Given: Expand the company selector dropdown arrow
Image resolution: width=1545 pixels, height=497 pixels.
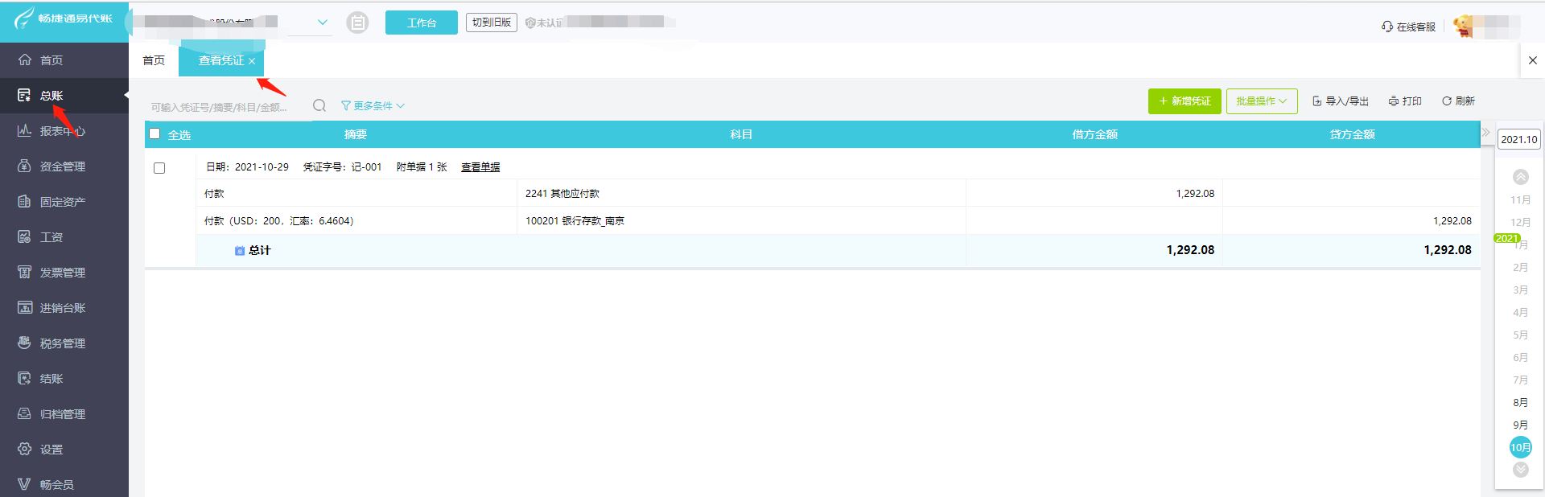Looking at the screenshot, I should (x=323, y=23).
